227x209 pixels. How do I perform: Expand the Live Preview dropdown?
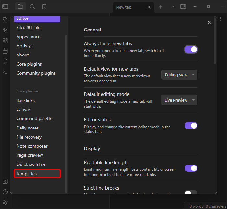pyautogui.click(x=179, y=100)
